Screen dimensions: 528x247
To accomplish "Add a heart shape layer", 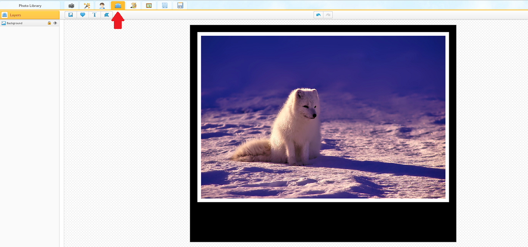I will [x=83, y=15].
